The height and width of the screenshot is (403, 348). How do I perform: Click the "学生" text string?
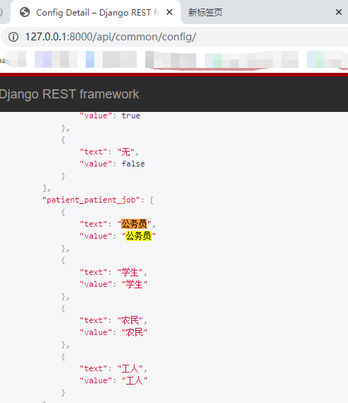[x=130, y=272]
